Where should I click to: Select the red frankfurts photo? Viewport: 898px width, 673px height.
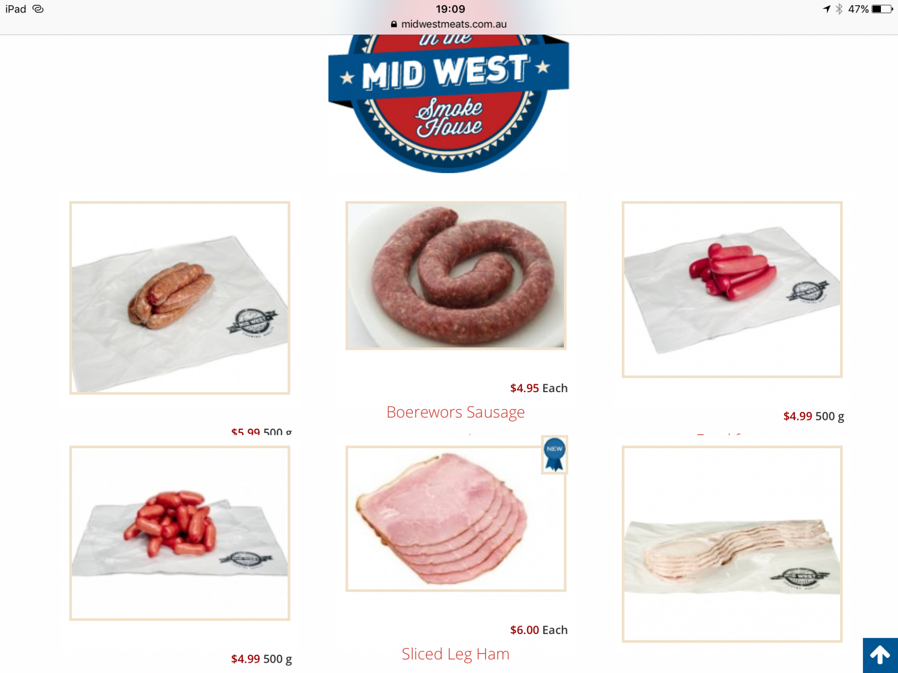click(732, 289)
